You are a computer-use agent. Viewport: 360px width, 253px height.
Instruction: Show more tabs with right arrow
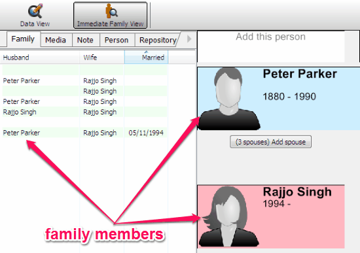(x=189, y=39)
